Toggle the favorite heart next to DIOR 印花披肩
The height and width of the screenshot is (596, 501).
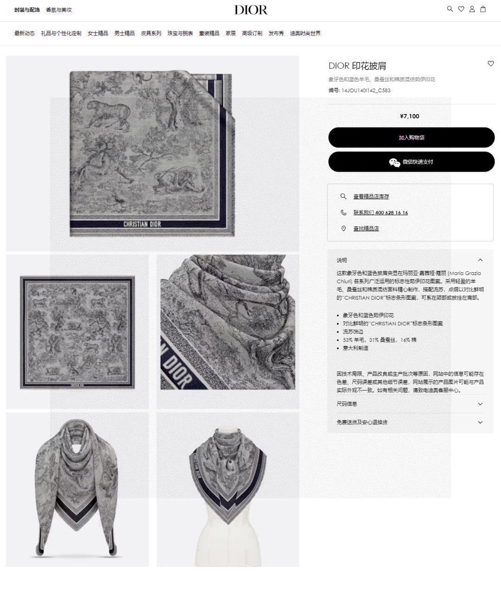click(x=491, y=64)
